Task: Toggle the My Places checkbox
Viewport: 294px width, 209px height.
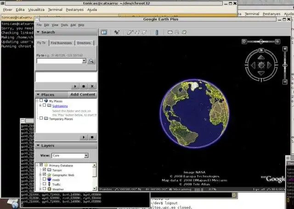Action: point(41,101)
